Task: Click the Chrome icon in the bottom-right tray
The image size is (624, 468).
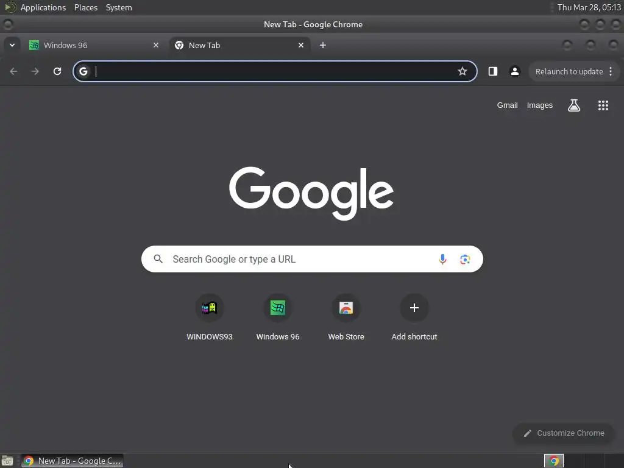Action: 553,461
